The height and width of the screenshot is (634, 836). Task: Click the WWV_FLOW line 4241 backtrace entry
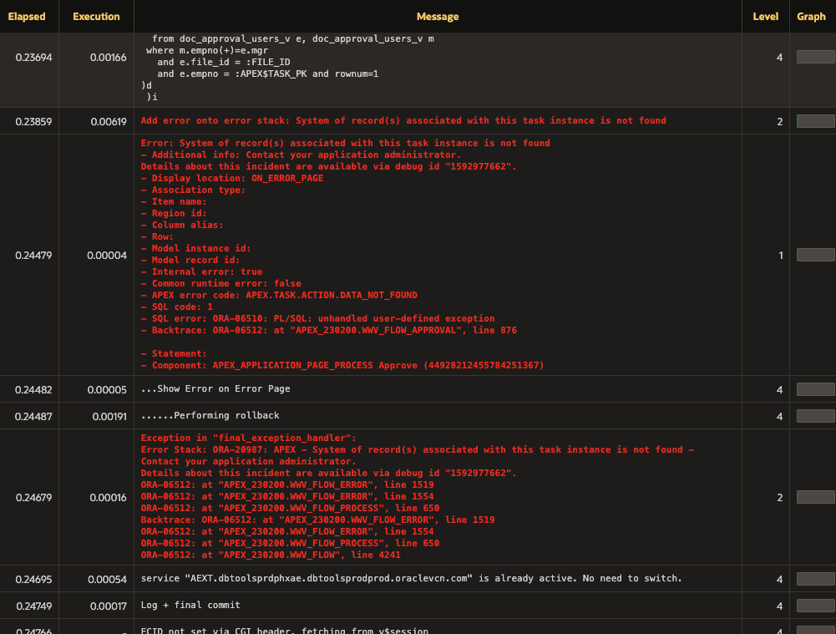[x=271, y=555]
